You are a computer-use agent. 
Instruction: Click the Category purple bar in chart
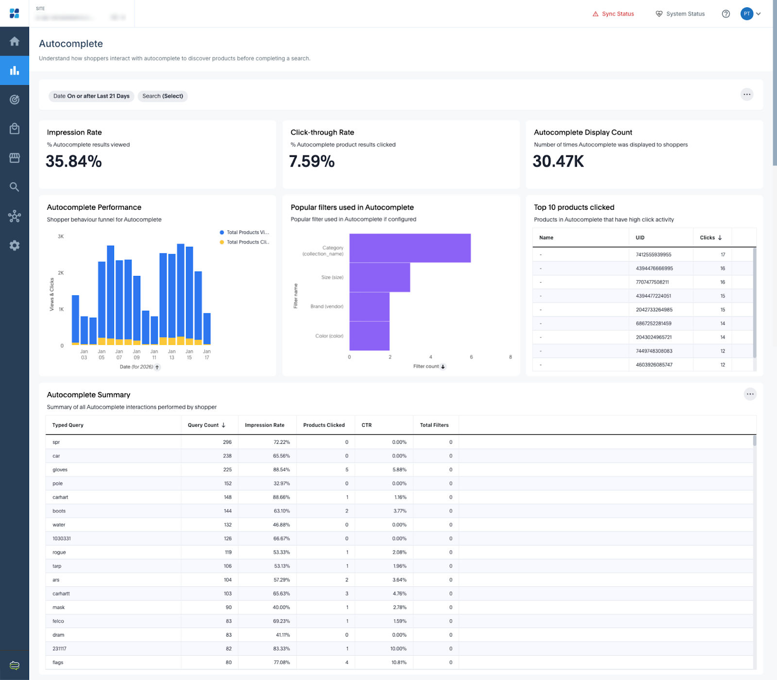pyautogui.click(x=409, y=248)
